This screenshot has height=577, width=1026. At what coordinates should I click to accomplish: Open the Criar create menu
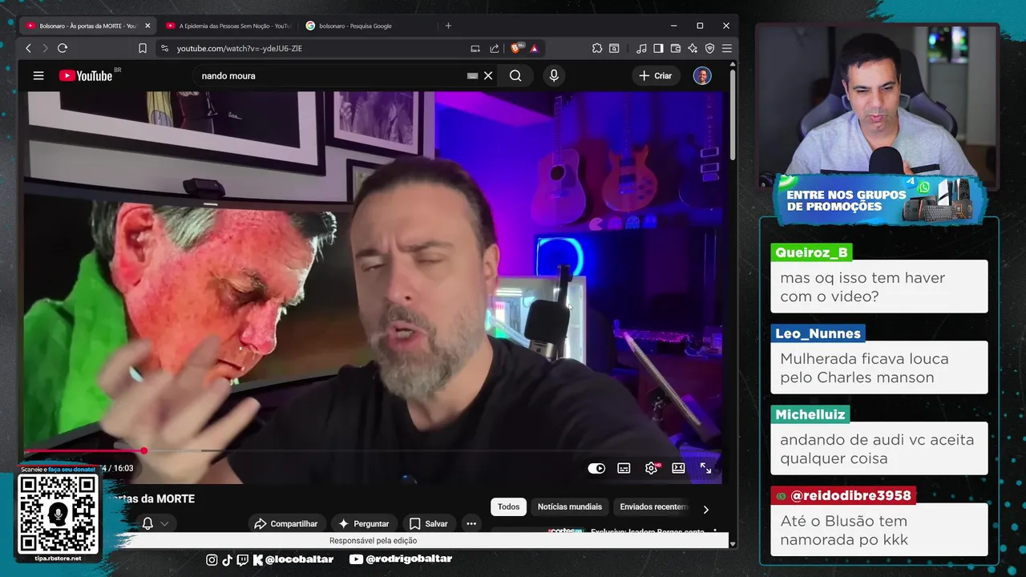(656, 75)
